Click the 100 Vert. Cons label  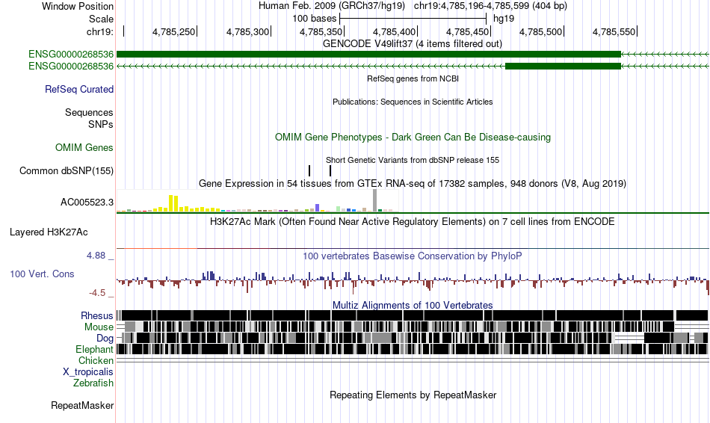[42, 274]
